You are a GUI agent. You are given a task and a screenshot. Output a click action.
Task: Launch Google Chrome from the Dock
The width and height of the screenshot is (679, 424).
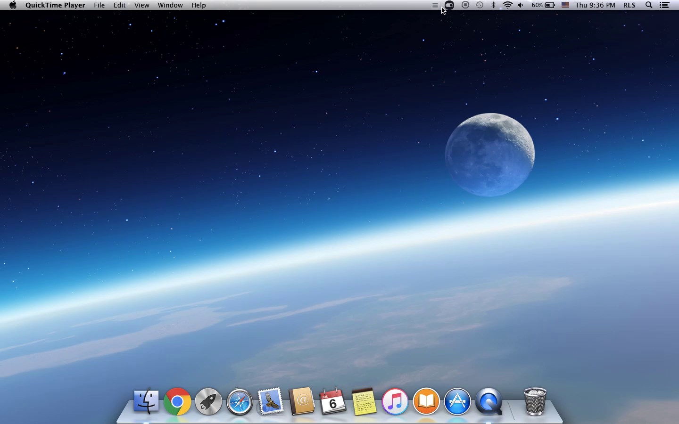tap(177, 401)
